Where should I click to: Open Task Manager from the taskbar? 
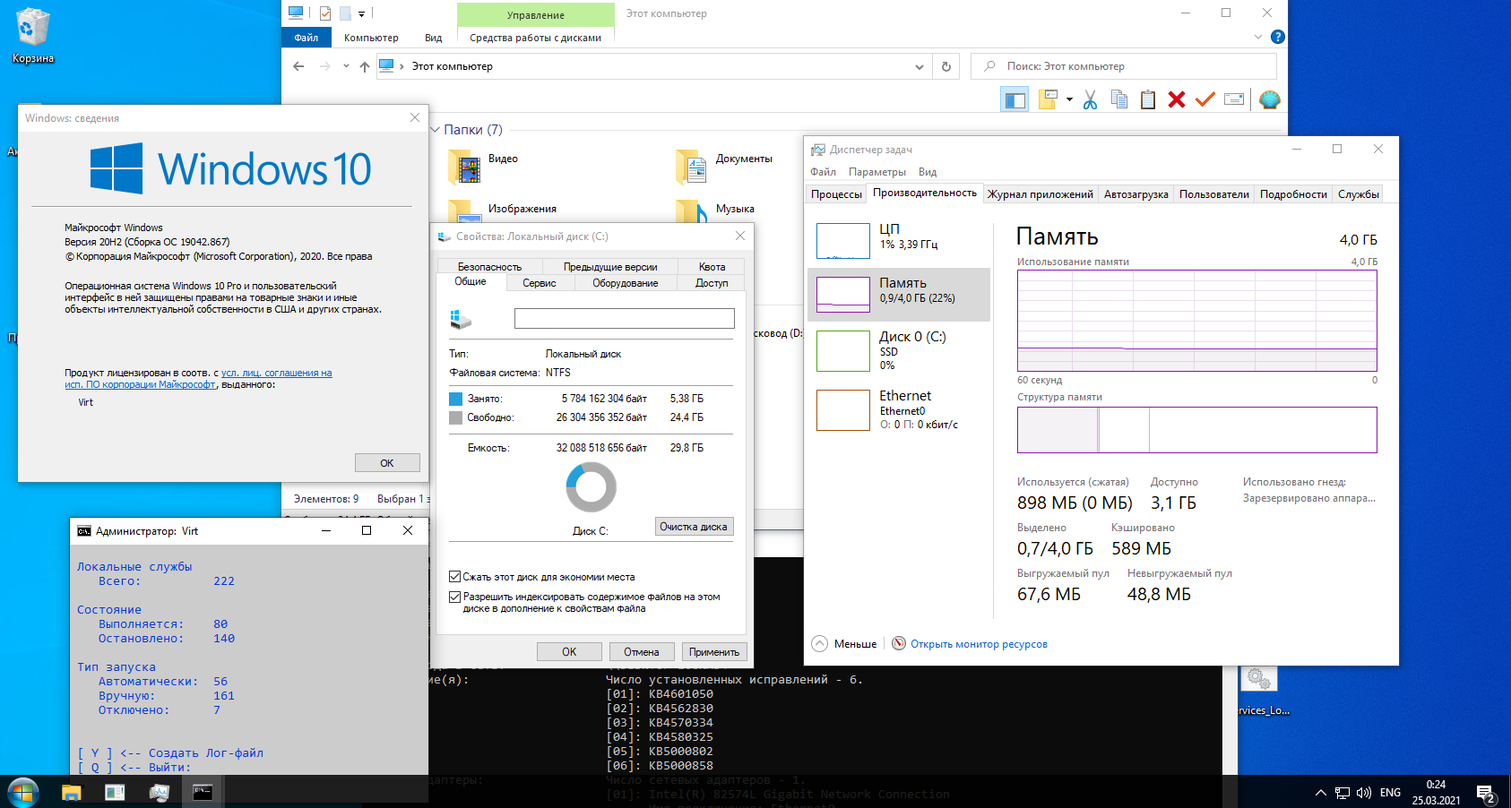pyautogui.click(x=160, y=793)
